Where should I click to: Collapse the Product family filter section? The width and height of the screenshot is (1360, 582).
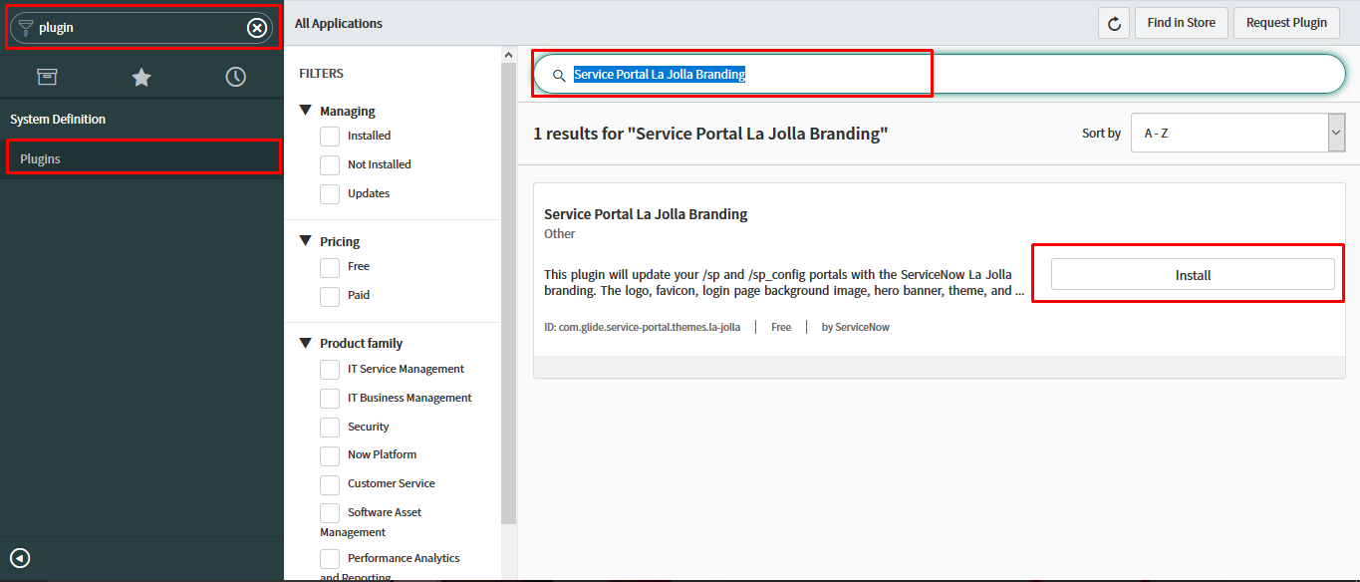[306, 343]
